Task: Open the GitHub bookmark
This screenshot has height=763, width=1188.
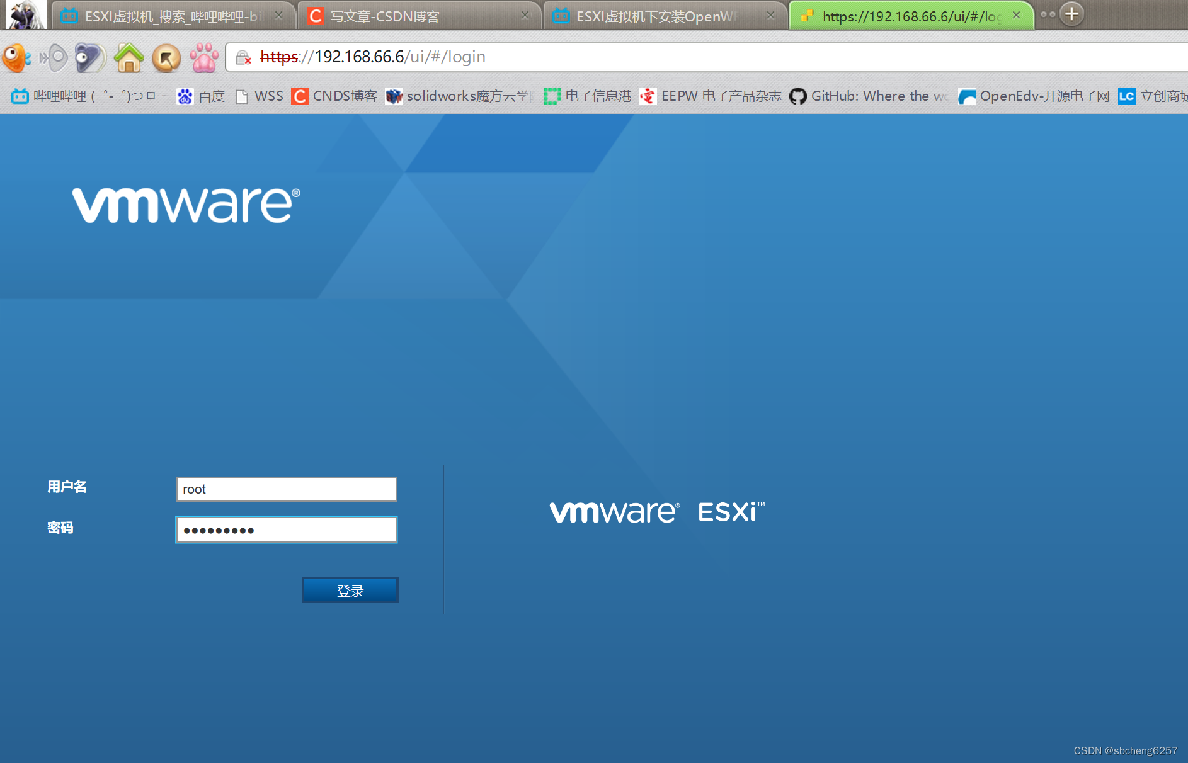Action: click(869, 96)
